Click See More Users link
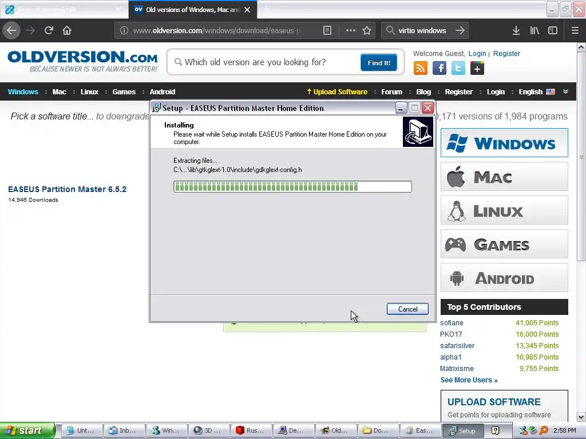This screenshot has width=586, height=439. (x=469, y=380)
